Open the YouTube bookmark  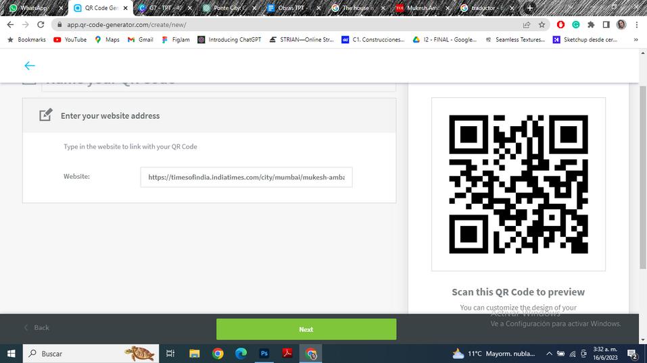click(70, 40)
